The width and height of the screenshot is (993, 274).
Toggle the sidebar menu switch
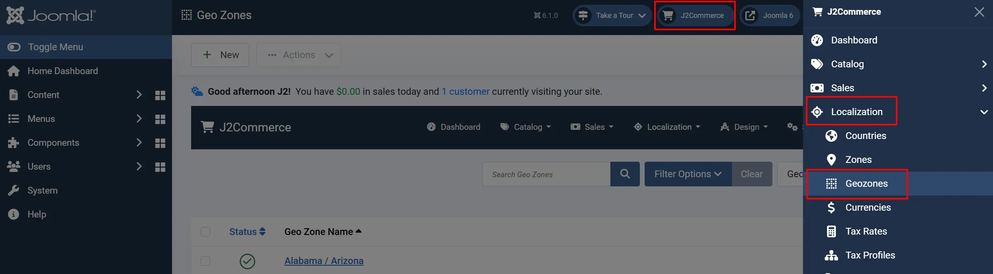[x=14, y=47]
